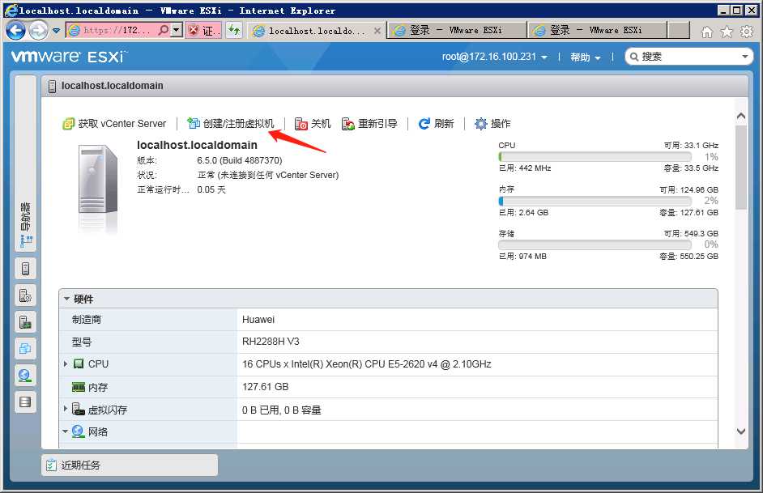763x493 pixels.
Task: Collapse the 网络 network row
Action: (x=66, y=431)
